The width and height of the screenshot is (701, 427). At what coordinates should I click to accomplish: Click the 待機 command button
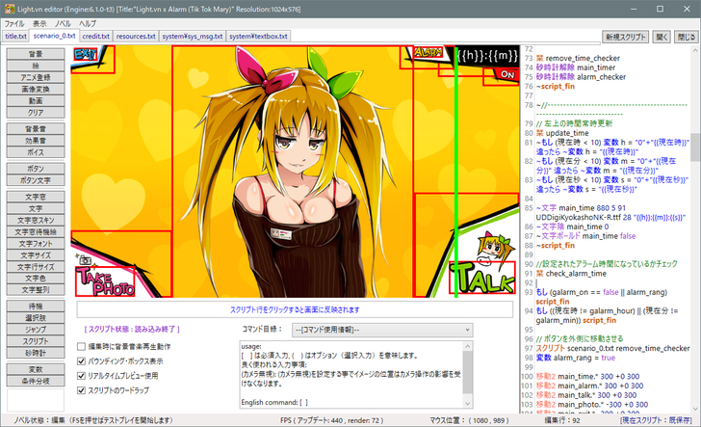click(x=36, y=307)
